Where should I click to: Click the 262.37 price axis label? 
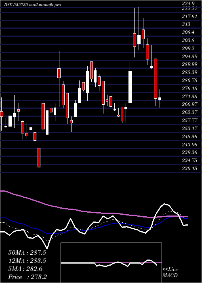point(189,112)
